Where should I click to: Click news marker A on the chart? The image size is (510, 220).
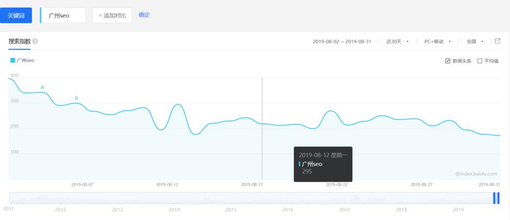click(x=42, y=87)
